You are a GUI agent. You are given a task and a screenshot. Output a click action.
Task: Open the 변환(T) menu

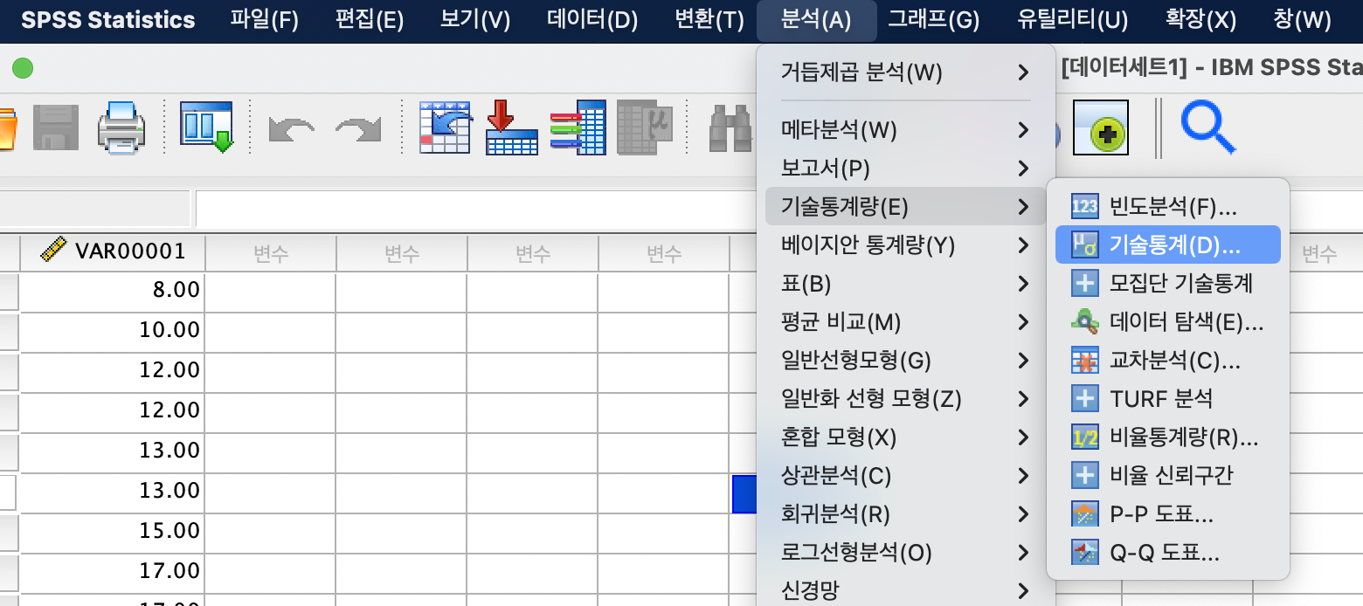point(709,20)
